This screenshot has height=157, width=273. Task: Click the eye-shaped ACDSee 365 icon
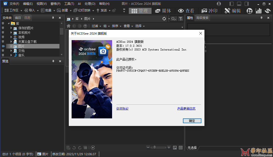coord(267,11)
